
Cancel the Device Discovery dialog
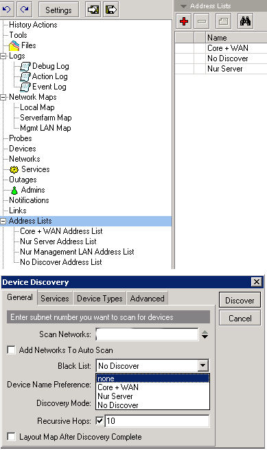[240, 318]
